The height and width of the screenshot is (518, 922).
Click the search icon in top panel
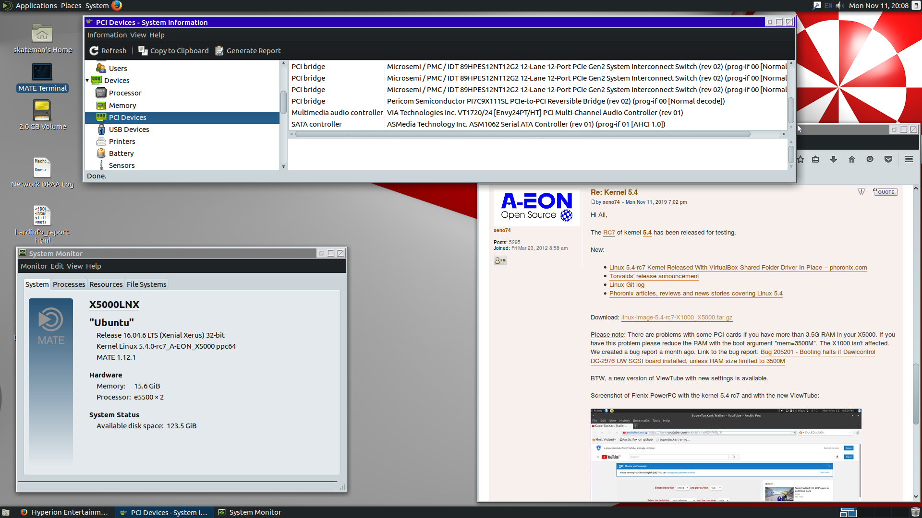pyautogui.click(x=816, y=6)
